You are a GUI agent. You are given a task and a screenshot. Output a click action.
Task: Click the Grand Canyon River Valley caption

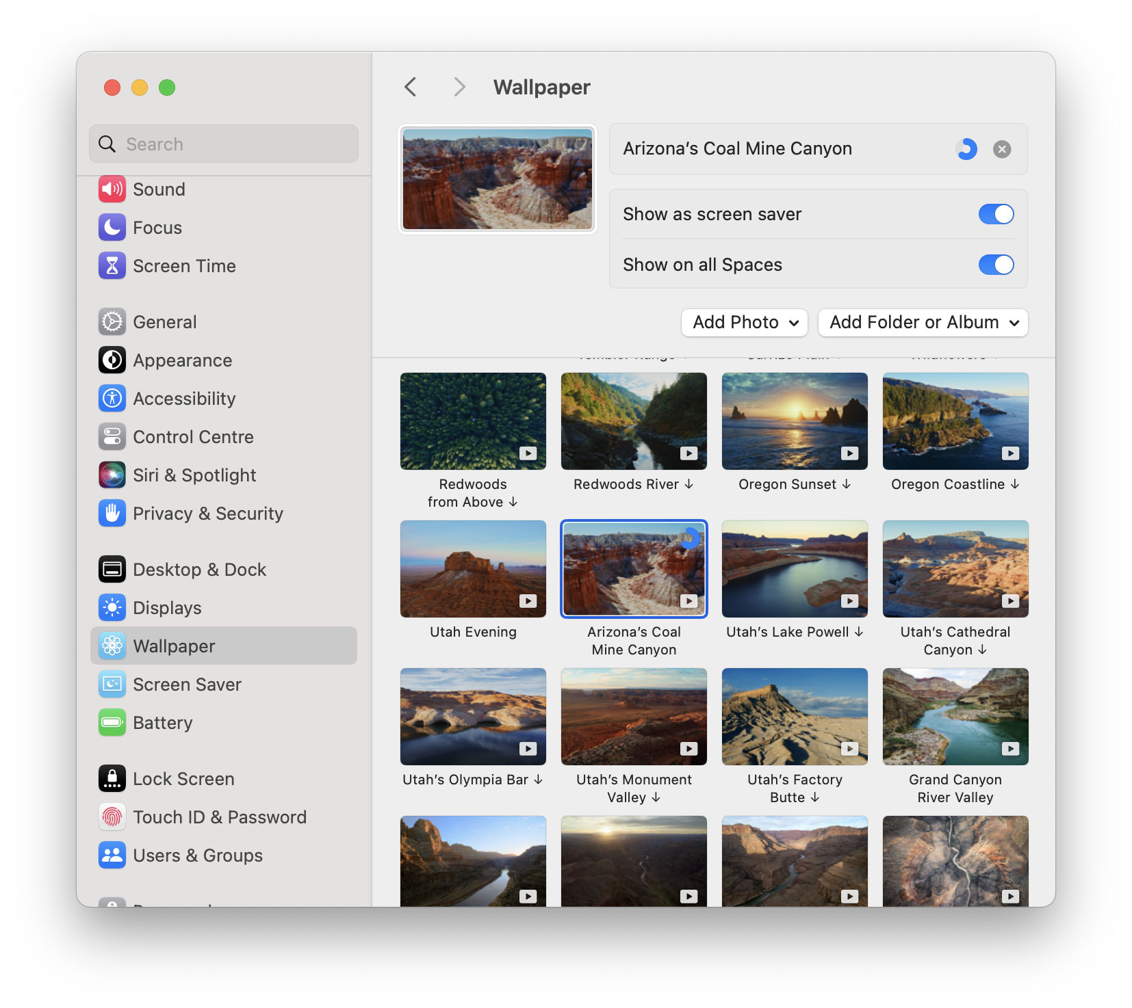[x=955, y=788]
